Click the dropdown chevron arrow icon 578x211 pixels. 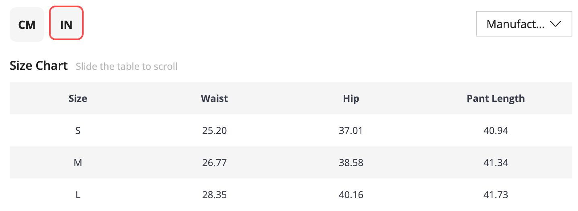(x=555, y=24)
